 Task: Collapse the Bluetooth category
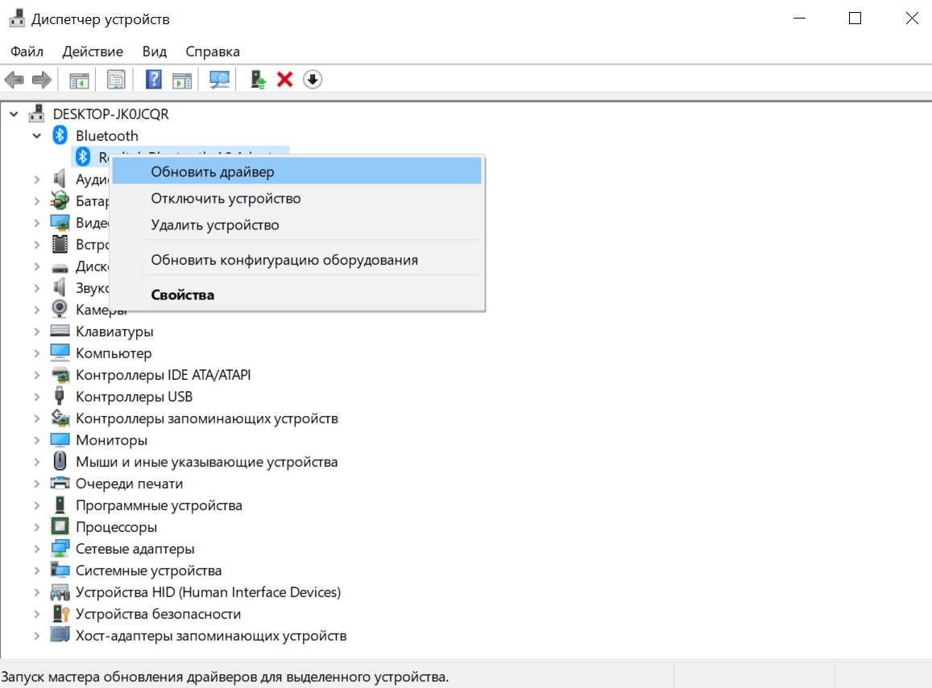tap(37, 136)
